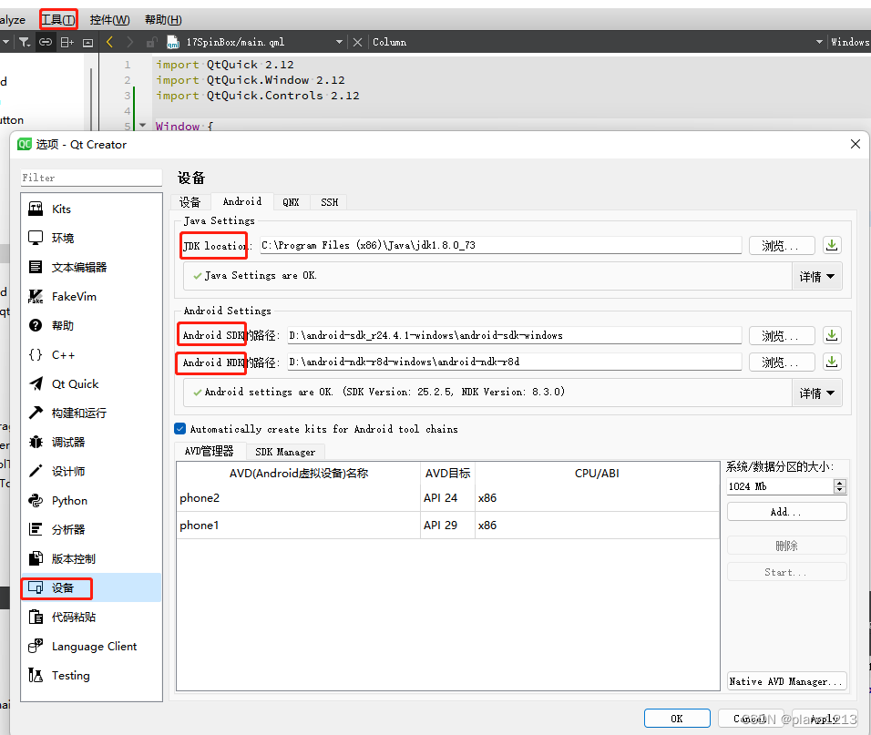Disable automatically create kits for Android tool chains
871x735 pixels.
[x=179, y=429]
